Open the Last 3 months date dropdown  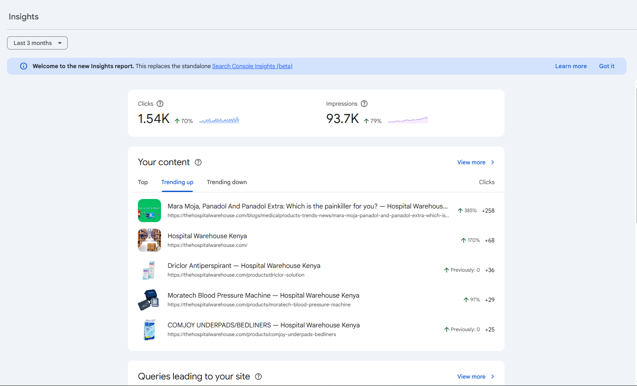point(37,43)
